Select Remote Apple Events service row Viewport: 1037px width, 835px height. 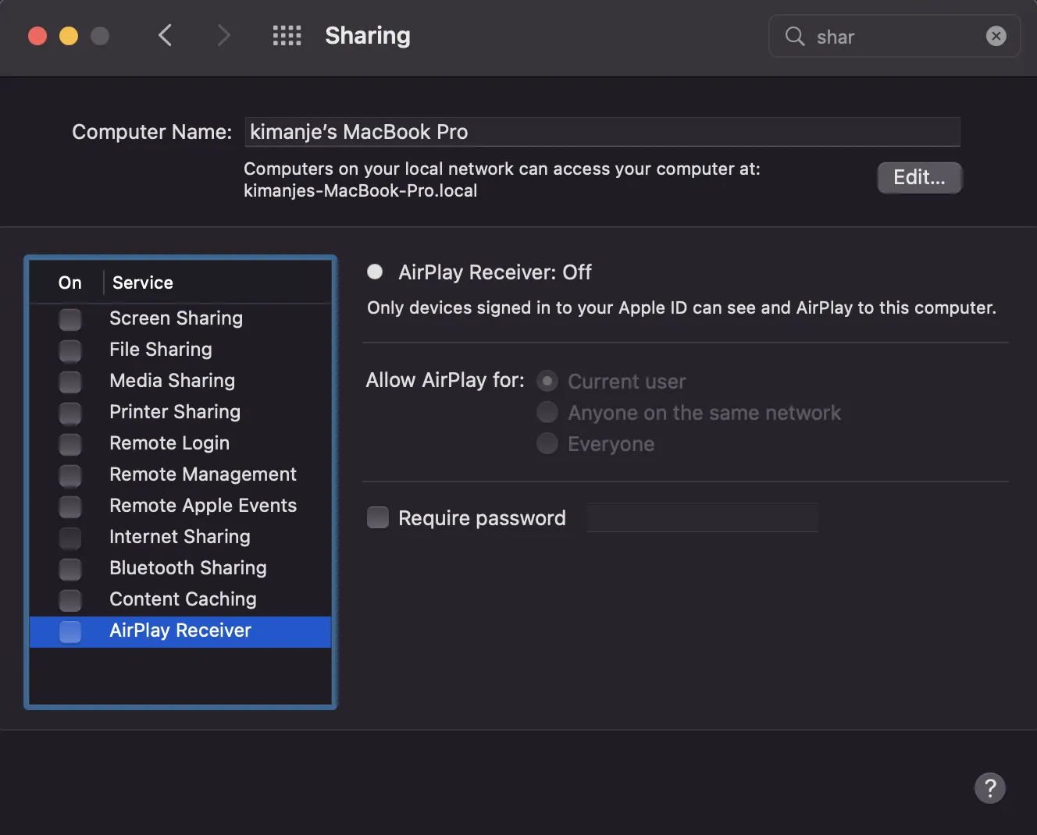point(180,506)
